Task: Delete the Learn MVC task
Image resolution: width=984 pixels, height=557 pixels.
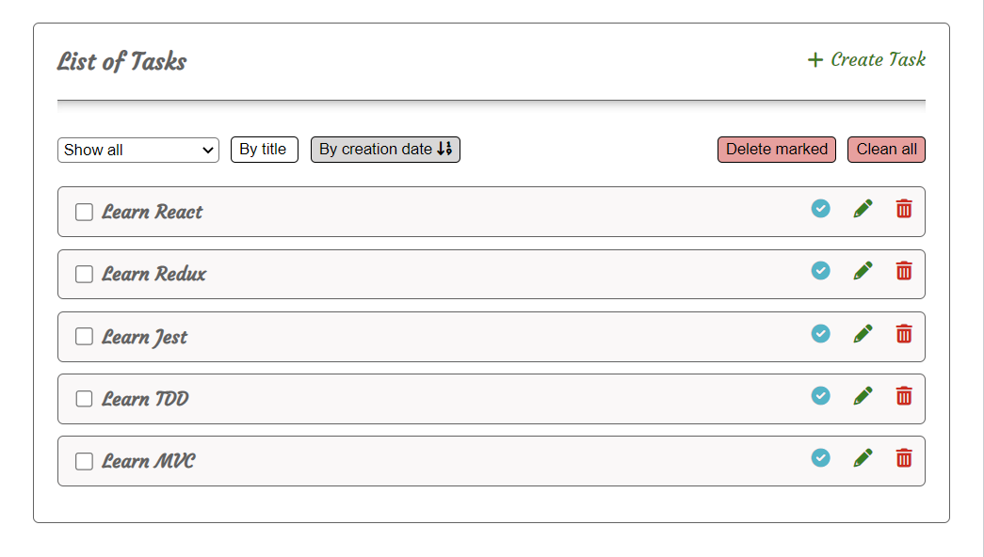Action: coord(904,457)
